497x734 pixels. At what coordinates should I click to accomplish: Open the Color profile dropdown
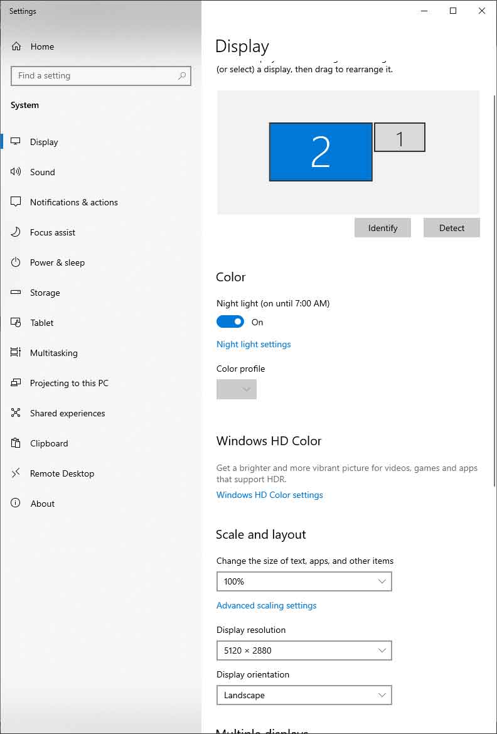tap(237, 389)
